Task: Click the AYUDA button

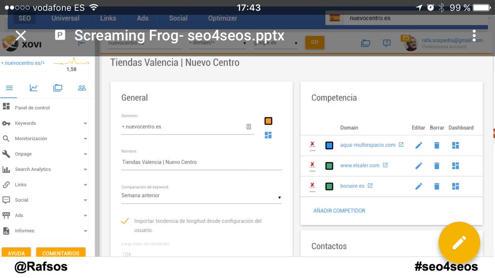Action: point(16,252)
